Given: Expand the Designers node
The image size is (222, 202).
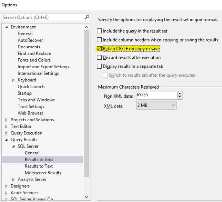Looking at the screenshot, I should point(6,186).
